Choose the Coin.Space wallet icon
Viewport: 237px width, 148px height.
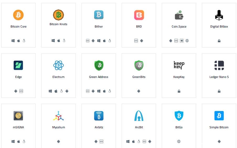click(x=179, y=15)
